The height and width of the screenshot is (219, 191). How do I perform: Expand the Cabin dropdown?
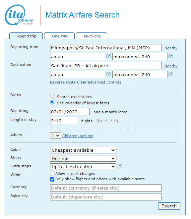point(83,150)
